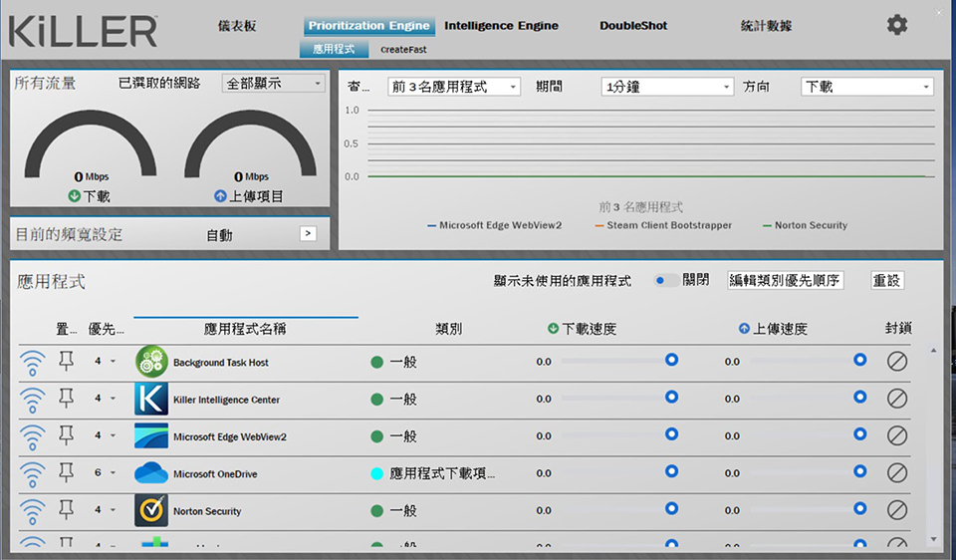This screenshot has height=560, width=956.
Task: Click the 編輯類別優先順序 button
Action: pos(786,281)
